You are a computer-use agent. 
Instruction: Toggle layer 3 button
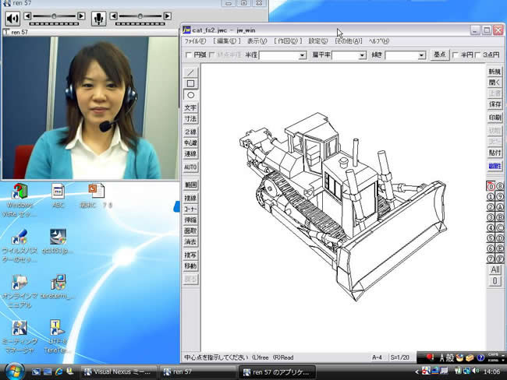[x=491, y=217]
